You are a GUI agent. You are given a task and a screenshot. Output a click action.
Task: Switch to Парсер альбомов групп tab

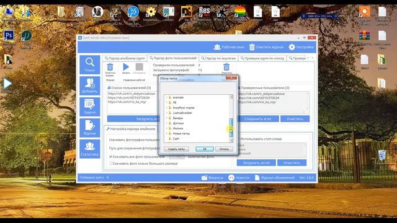125,58
